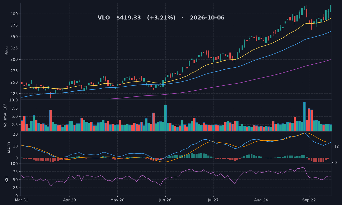The height and width of the screenshot is (205, 342).
Task: Click the 25 RSI tick label
Action: pos(15,188)
